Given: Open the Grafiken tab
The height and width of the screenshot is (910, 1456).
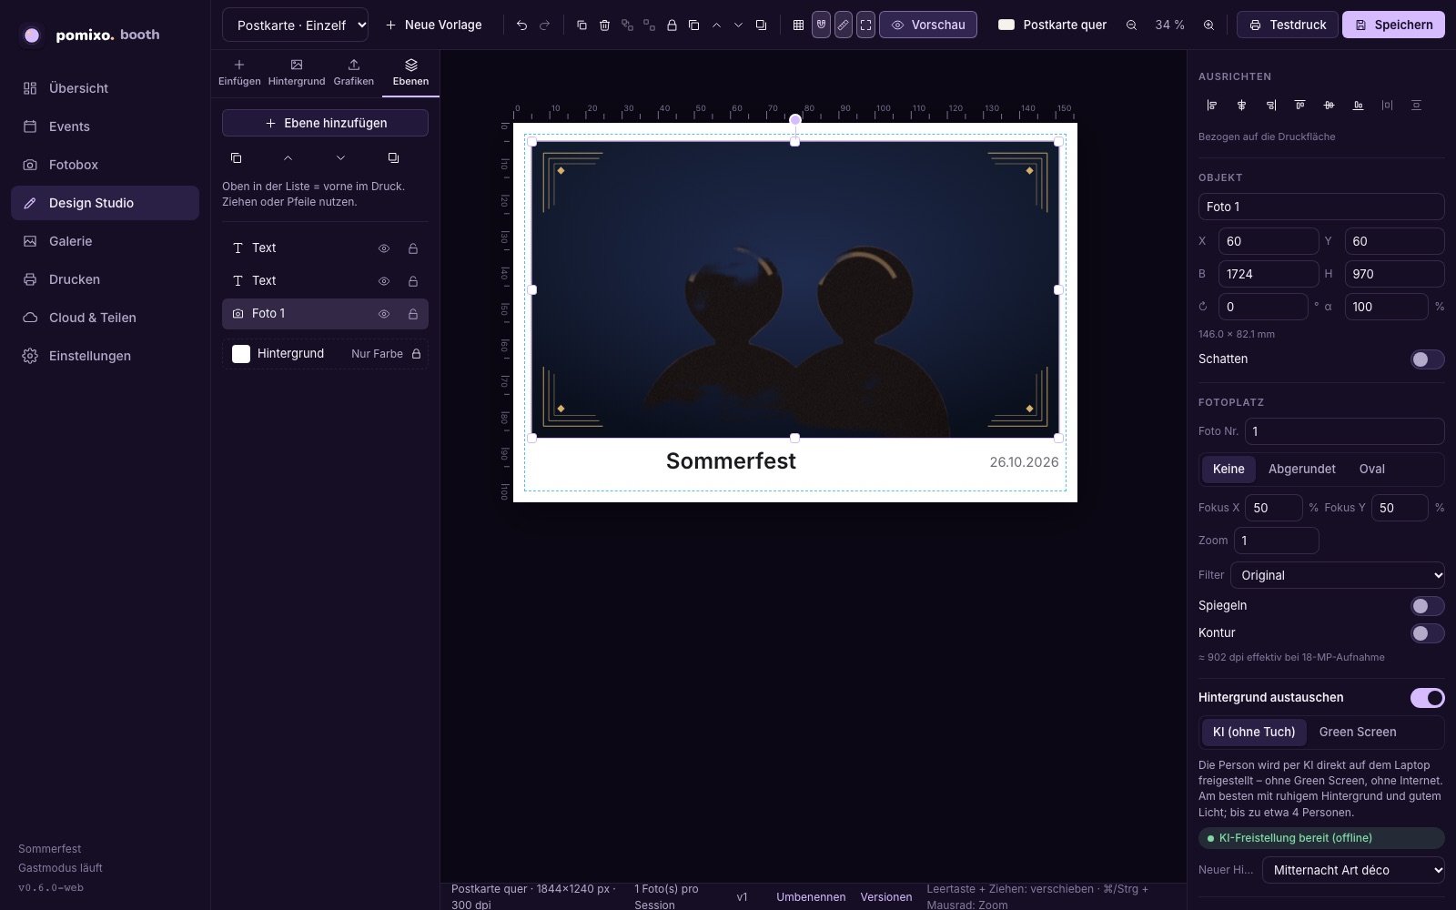Looking at the screenshot, I should tap(353, 73).
